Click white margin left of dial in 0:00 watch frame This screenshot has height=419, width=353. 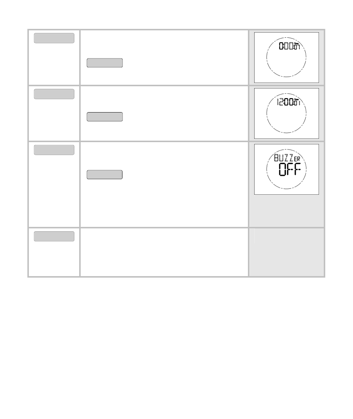260,57
